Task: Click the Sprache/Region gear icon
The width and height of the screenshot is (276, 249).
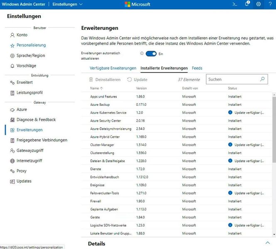Action: (12, 56)
